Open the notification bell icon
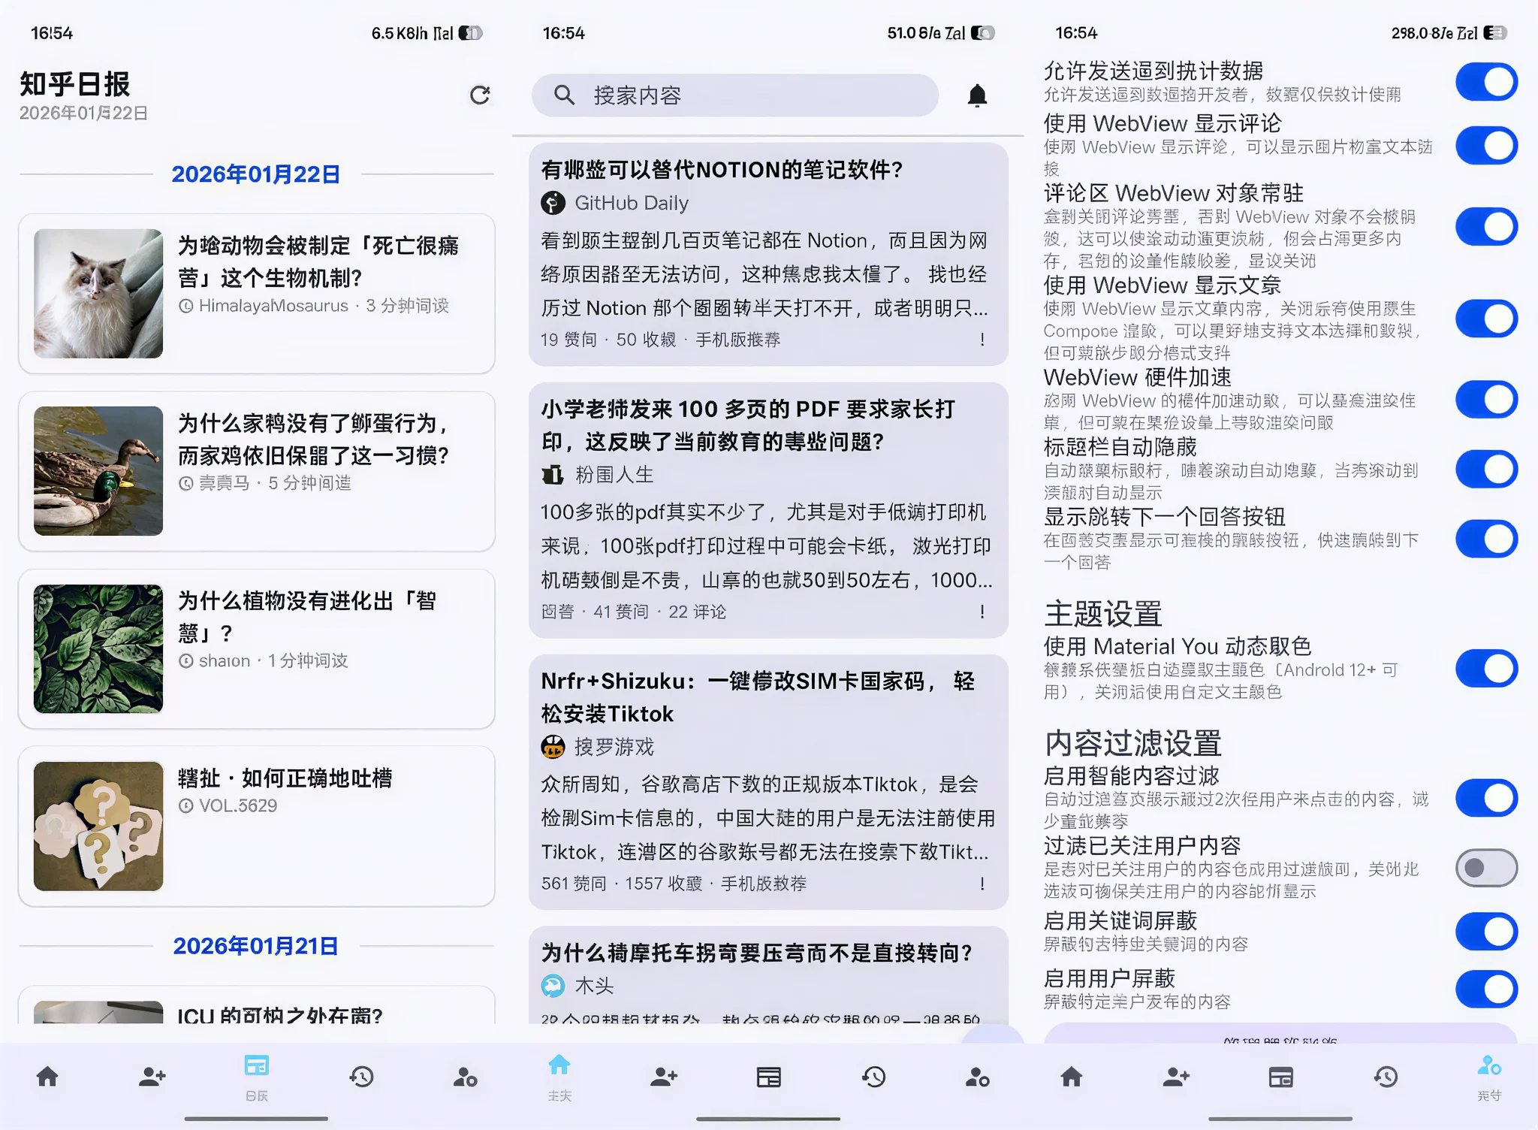This screenshot has width=1538, height=1130. (x=978, y=95)
